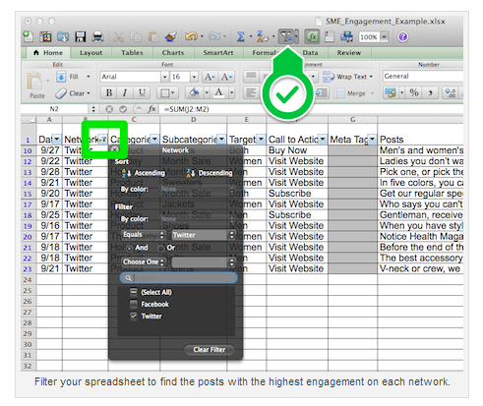This screenshot has width=483, height=406.
Task: Open the Equals condition dropdown
Action: [143, 235]
